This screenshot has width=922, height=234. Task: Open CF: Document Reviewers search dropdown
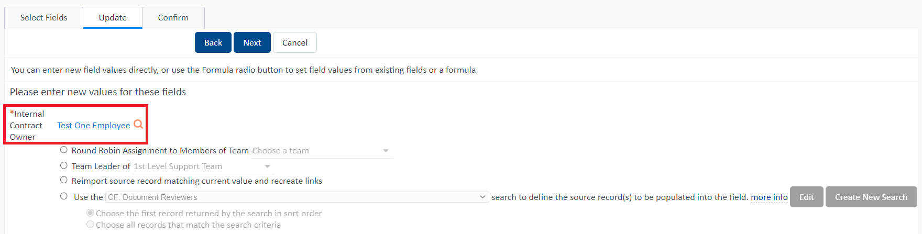coord(297,197)
